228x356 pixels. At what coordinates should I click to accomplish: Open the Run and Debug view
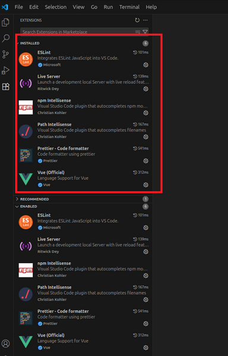pyautogui.click(x=6, y=70)
